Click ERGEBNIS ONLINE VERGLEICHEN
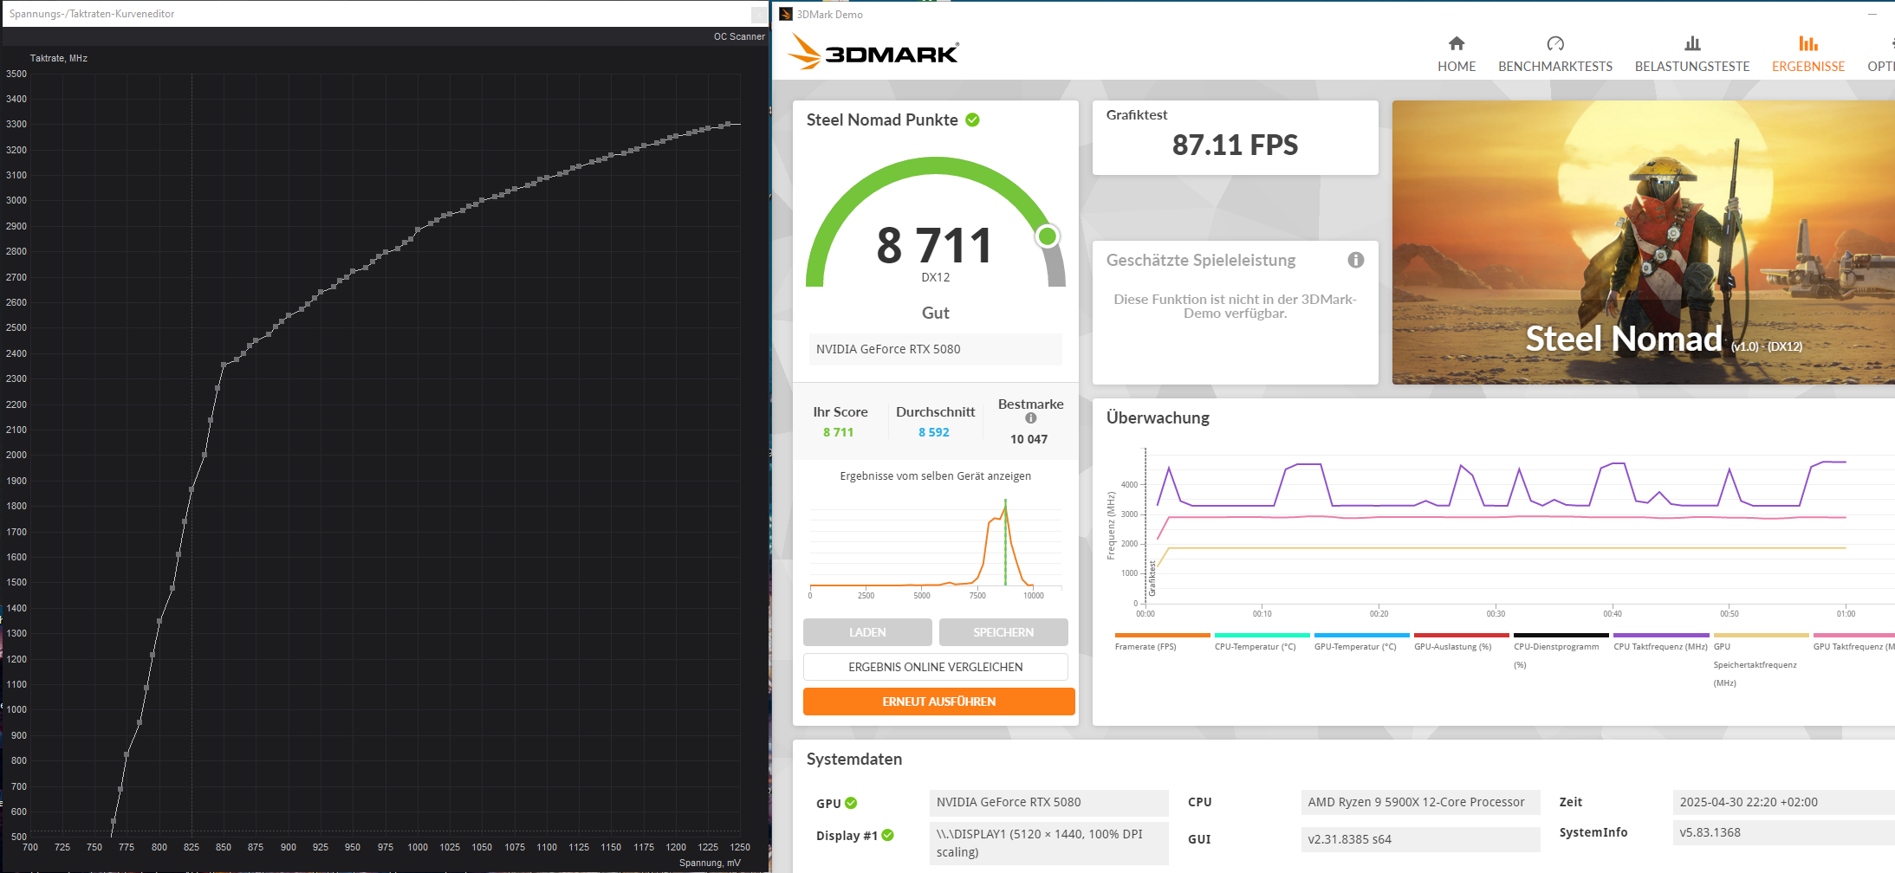This screenshot has height=873, width=1895. [936, 667]
